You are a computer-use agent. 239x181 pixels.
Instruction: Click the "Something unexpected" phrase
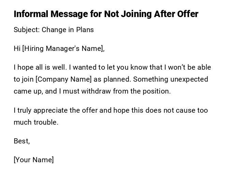coord(170,79)
